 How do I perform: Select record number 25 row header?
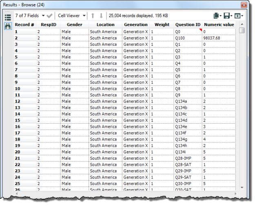coord(25,184)
